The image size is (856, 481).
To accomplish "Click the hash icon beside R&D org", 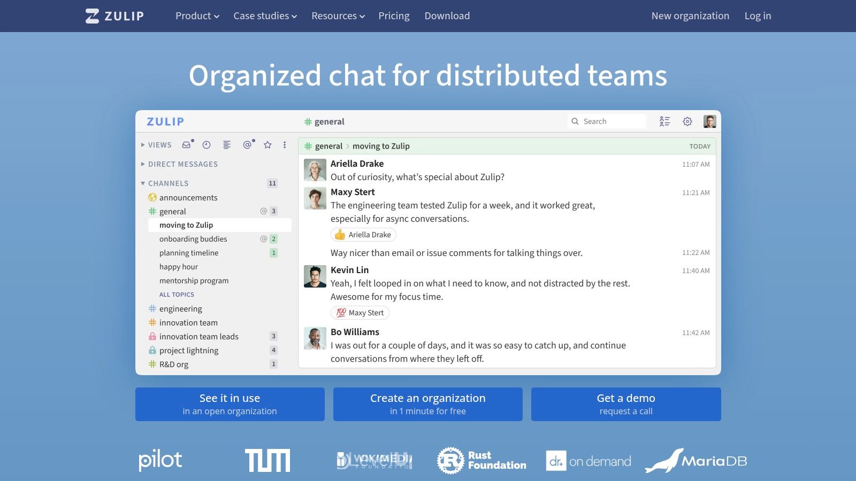I will [x=152, y=364].
